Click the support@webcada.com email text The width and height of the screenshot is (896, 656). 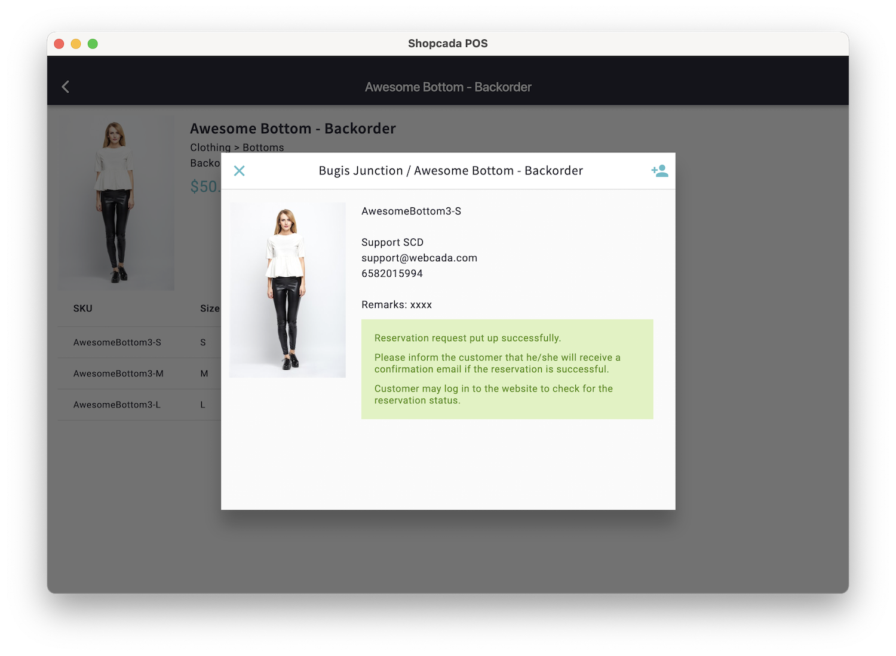(419, 258)
